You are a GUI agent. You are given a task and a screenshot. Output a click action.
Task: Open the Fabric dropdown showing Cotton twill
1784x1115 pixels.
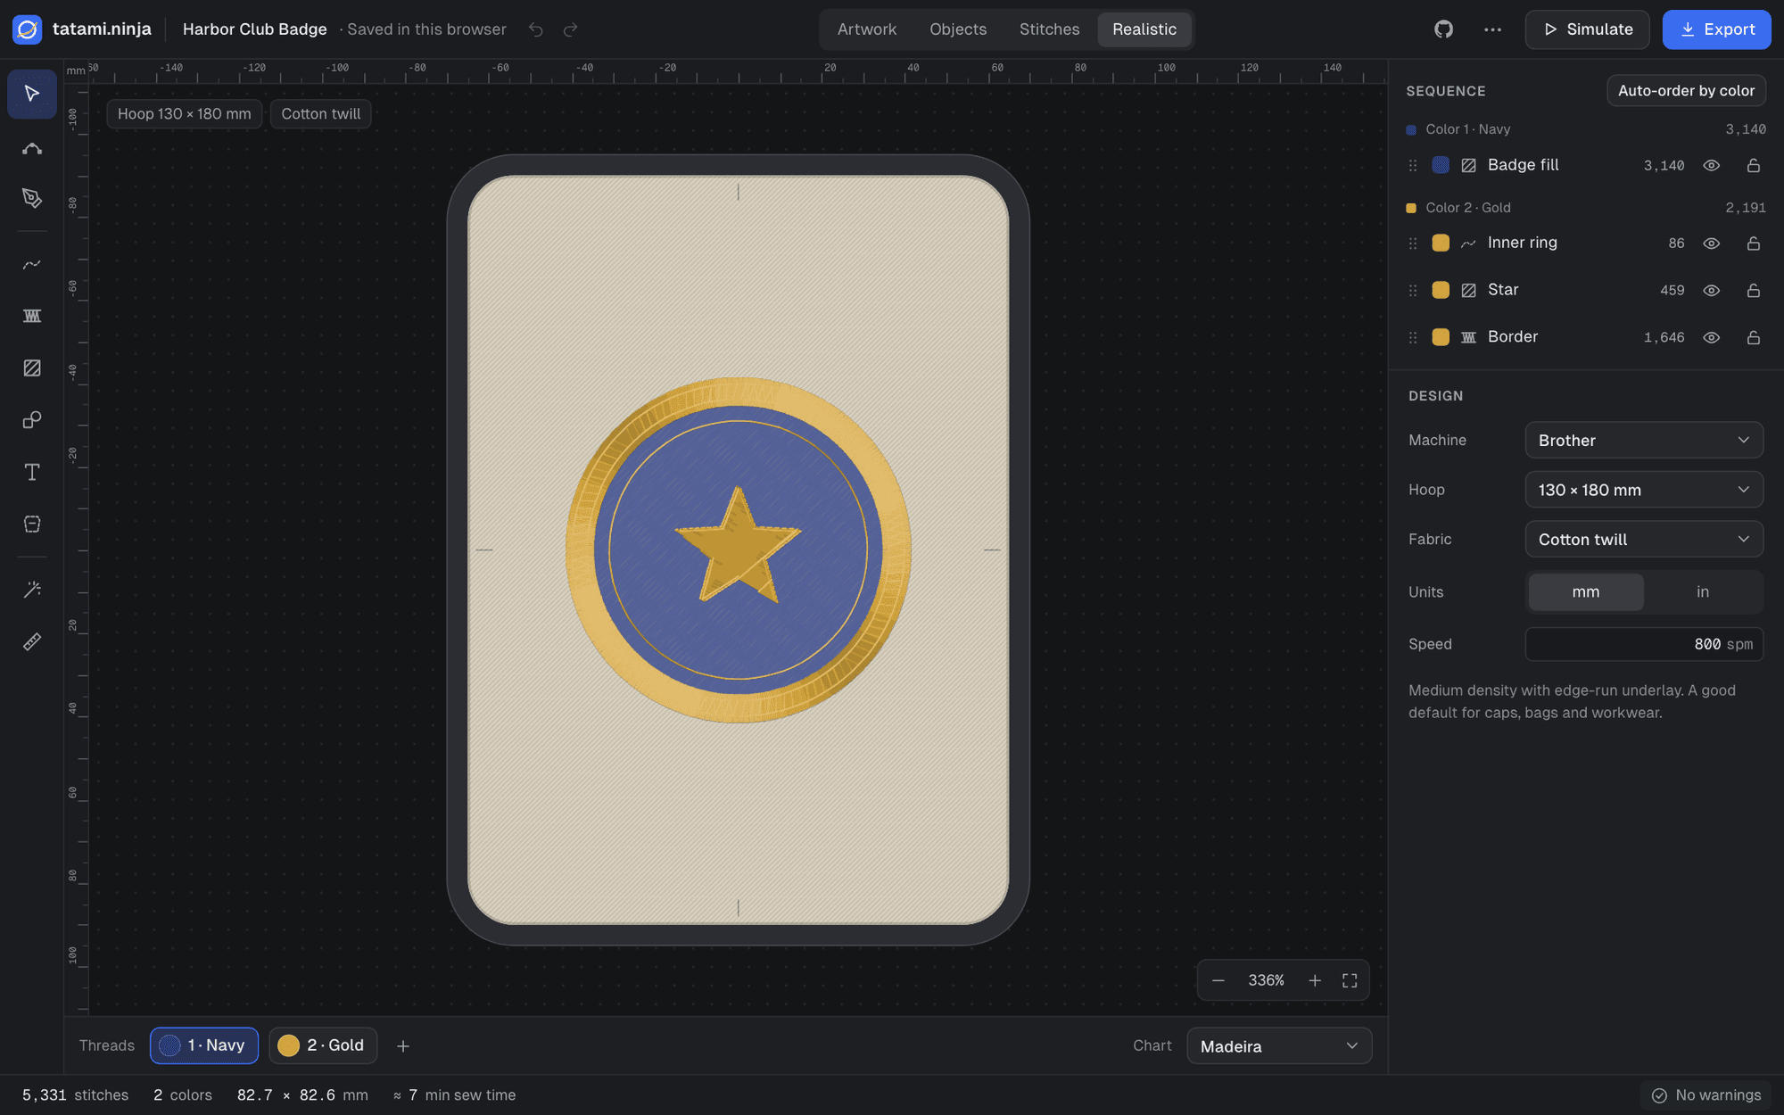1644,540
